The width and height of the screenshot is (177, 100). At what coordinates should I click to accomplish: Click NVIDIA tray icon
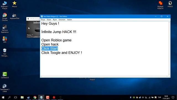pos(134,97)
